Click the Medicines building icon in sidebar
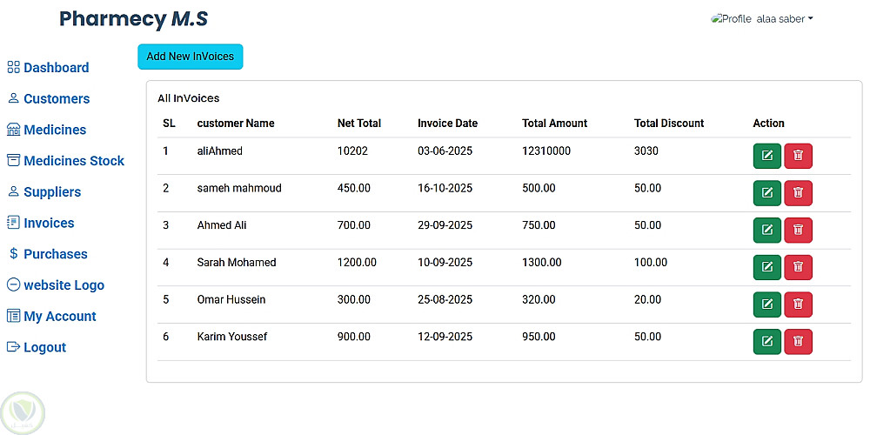Image resolution: width=870 pixels, height=435 pixels. point(13,130)
